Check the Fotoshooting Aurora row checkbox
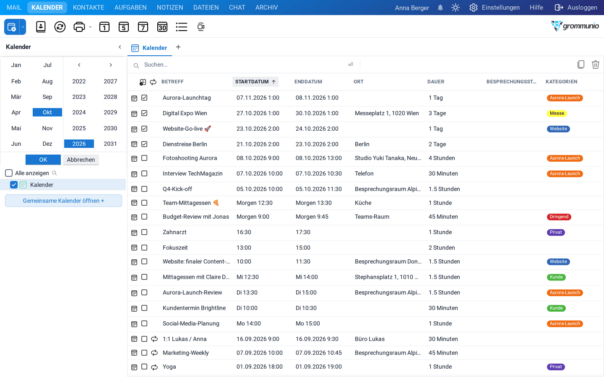604x377 pixels. [x=144, y=158]
